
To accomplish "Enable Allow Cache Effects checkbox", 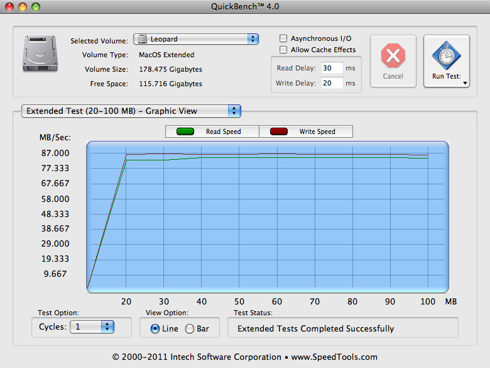I will point(283,50).
